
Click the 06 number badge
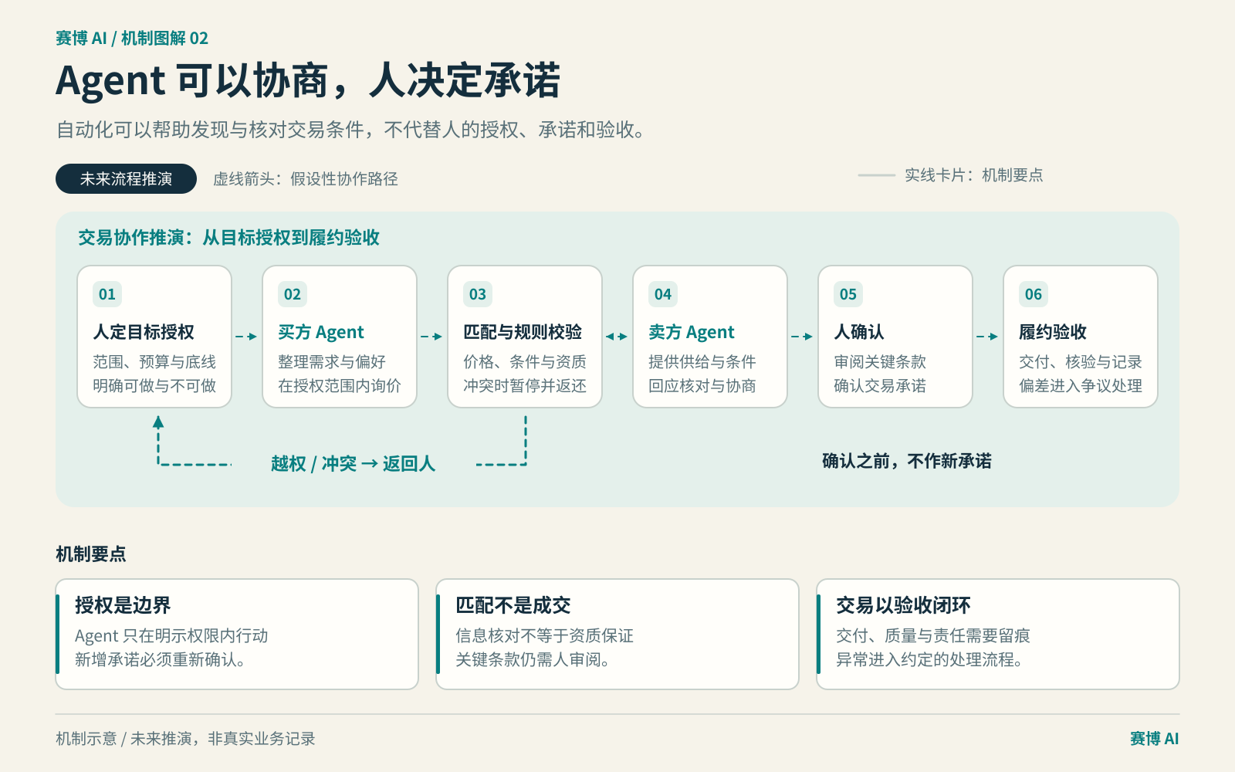(1034, 294)
